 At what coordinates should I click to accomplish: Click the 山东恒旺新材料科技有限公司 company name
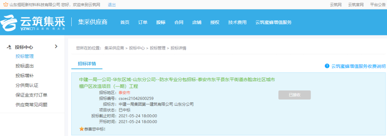35,5
